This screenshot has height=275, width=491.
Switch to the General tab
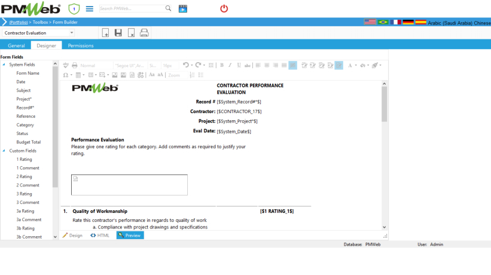pos(16,45)
